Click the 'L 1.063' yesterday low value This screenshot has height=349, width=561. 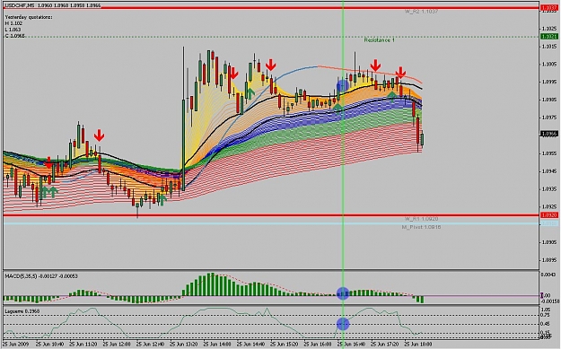(13, 30)
